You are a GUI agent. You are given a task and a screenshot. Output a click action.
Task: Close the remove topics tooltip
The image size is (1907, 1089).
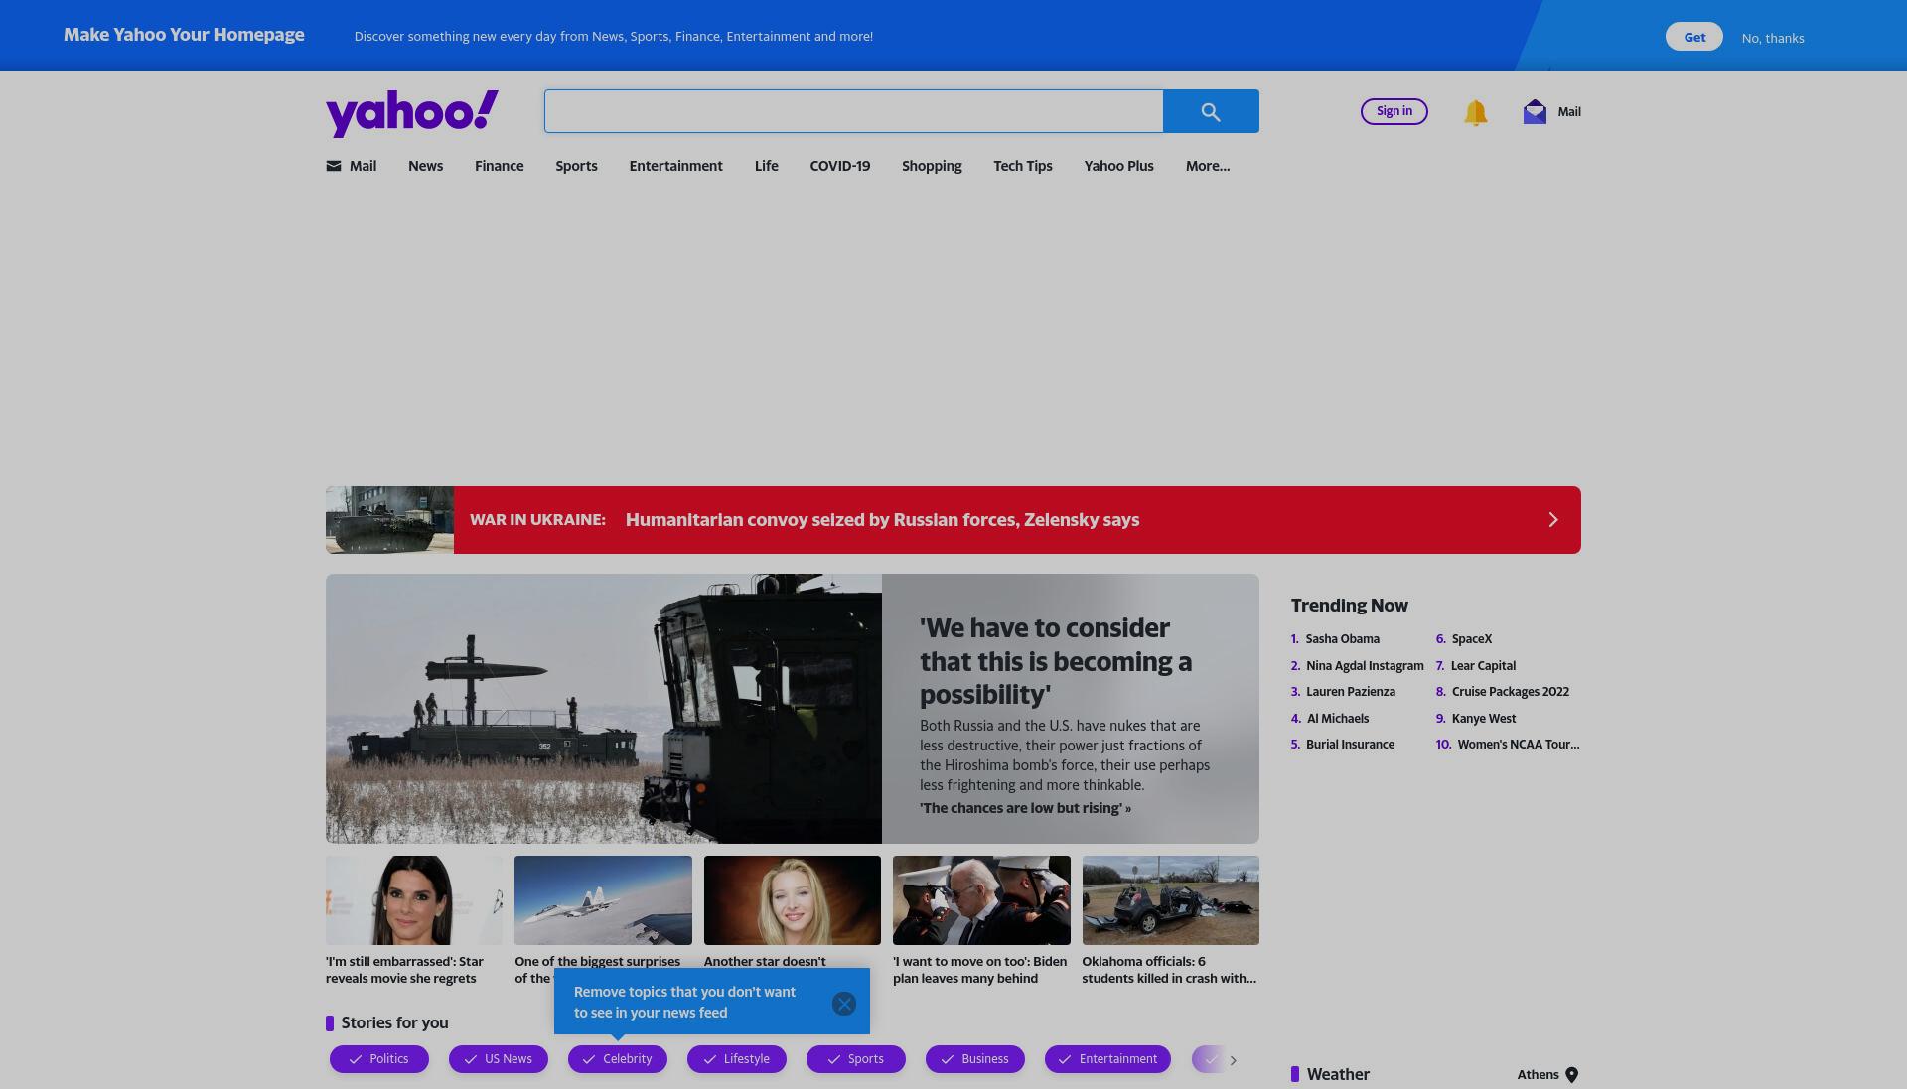pyautogui.click(x=844, y=1004)
